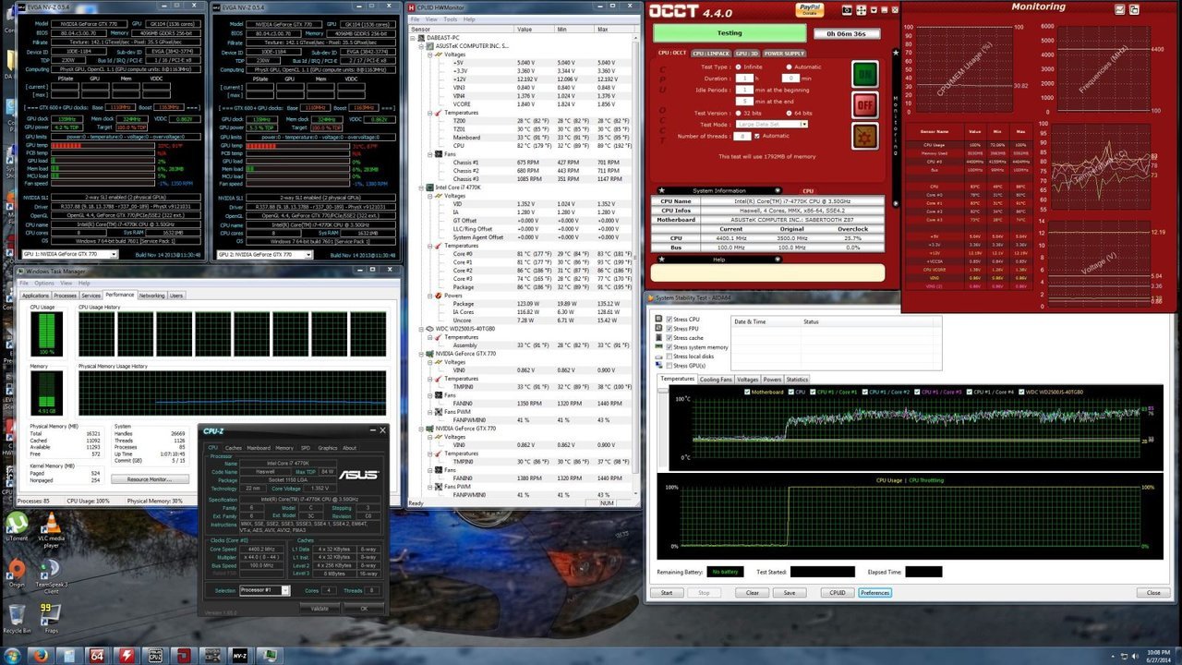Select Infinite test type in OCCT
The width and height of the screenshot is (1182, 665).
pos(738,66)
